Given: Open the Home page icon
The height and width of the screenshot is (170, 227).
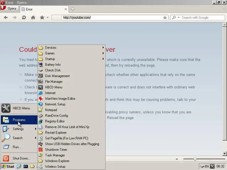Looking at the screenshot, I should 33,18.
